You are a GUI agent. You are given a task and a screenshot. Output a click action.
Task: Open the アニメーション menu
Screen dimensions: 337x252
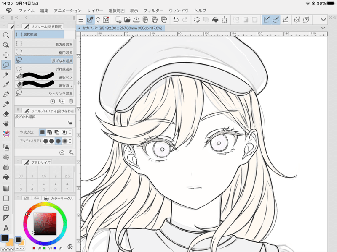pyautogui.click(x=68, y=10)
